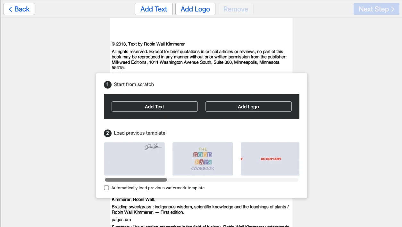Click the template list scrollbar
402x227 pixels.
click(136, 179)
